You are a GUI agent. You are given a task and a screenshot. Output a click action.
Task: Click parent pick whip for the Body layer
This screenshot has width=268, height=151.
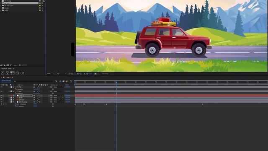pos(51,98)
